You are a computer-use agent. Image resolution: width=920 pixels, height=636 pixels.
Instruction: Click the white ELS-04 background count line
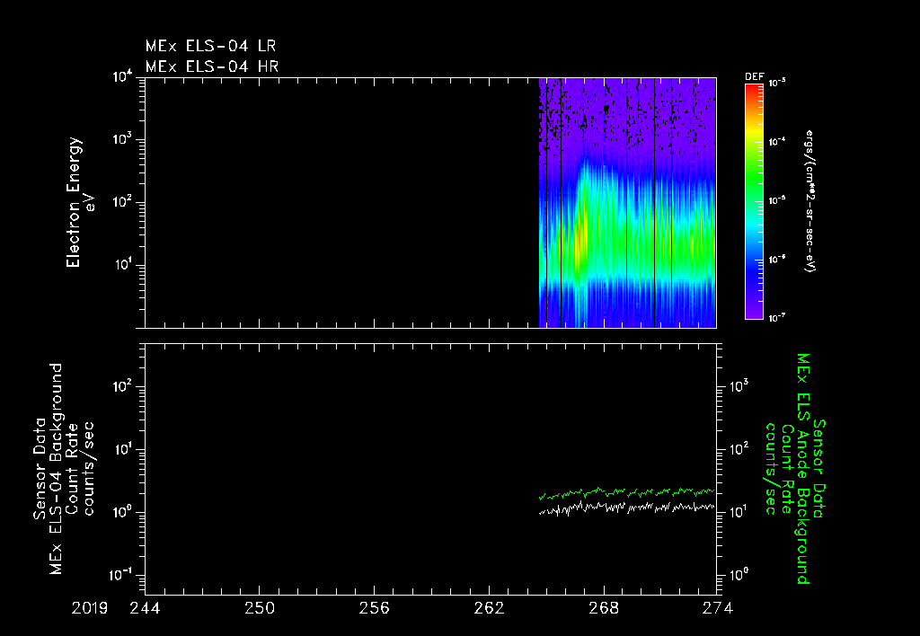627,508
